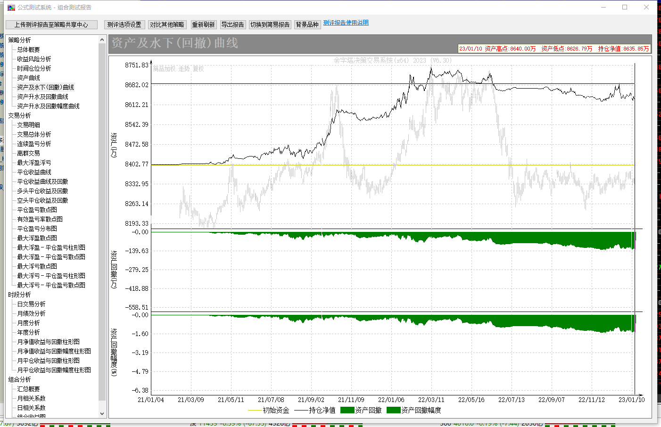Click the green 资产回撤 legend swatch

coord(347,411)
